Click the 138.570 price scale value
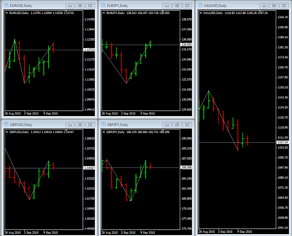 186,19
